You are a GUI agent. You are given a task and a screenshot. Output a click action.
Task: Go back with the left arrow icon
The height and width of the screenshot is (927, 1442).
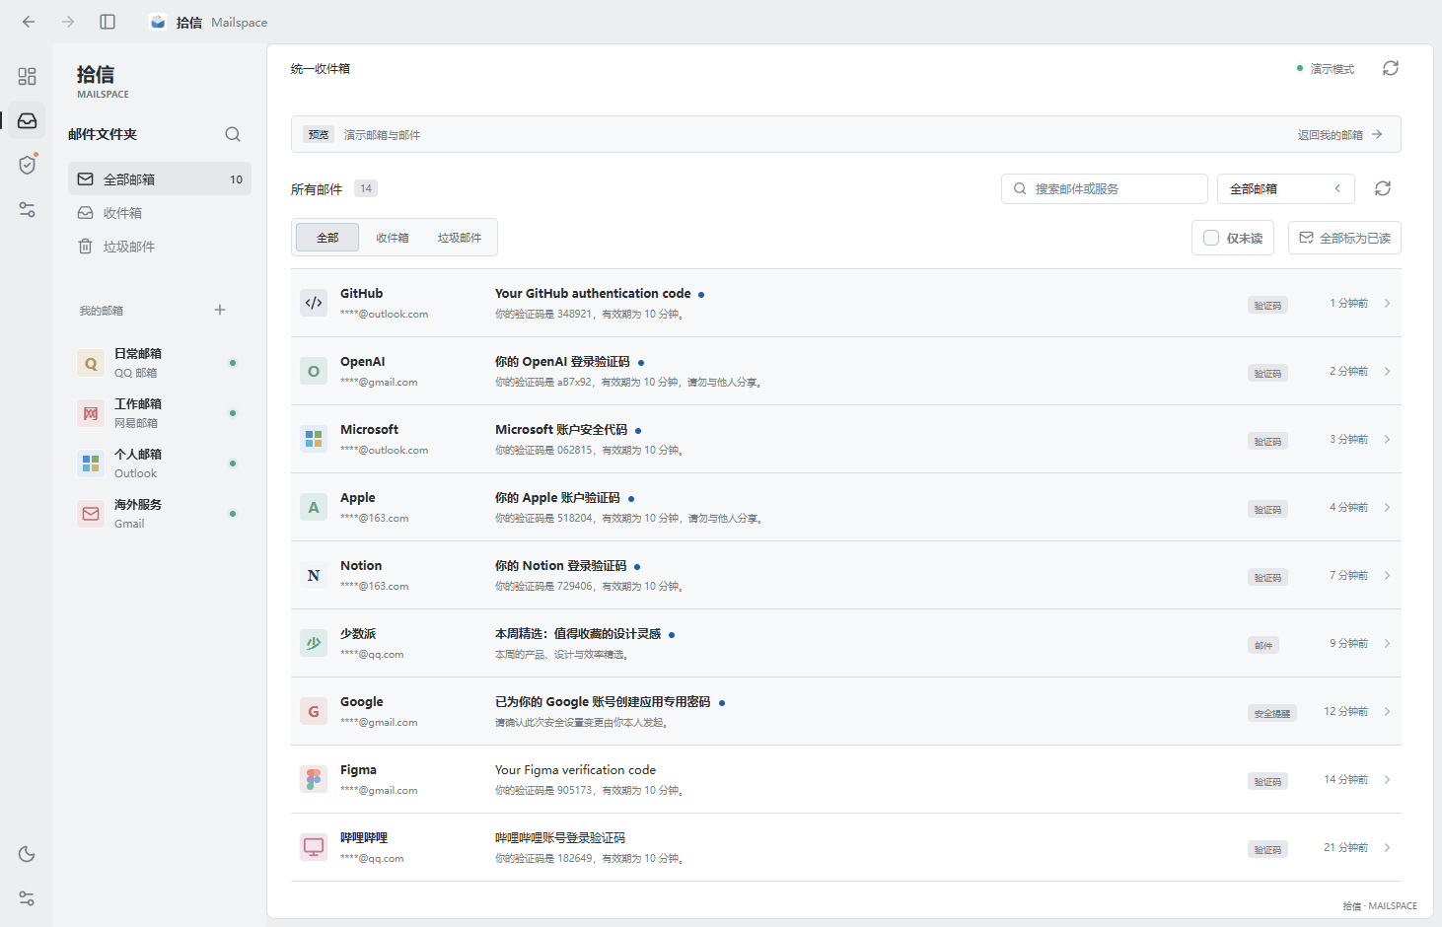pyautogui.click(x=29, y=22)
